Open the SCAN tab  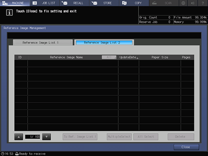tap(164, 3)
